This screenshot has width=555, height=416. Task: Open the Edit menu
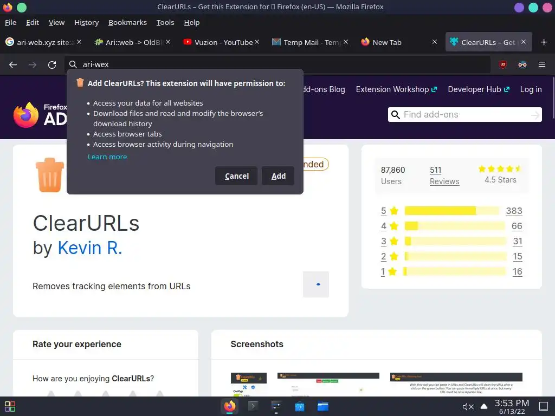coord(32,22)
